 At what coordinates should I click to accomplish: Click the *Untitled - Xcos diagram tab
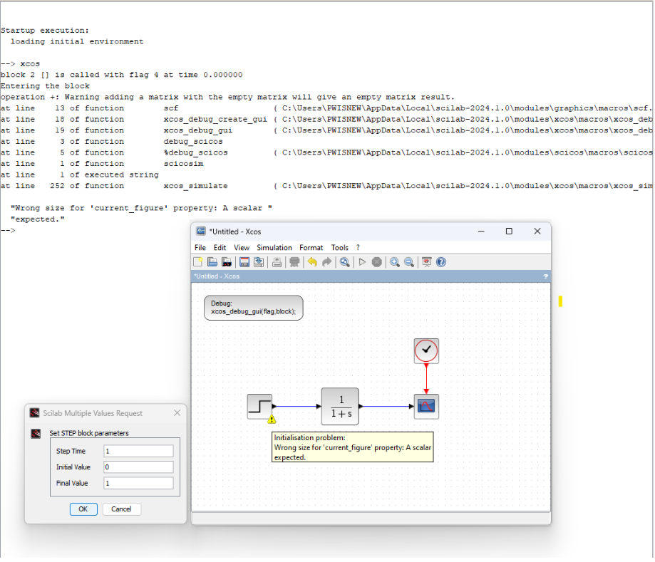(217, 276)
